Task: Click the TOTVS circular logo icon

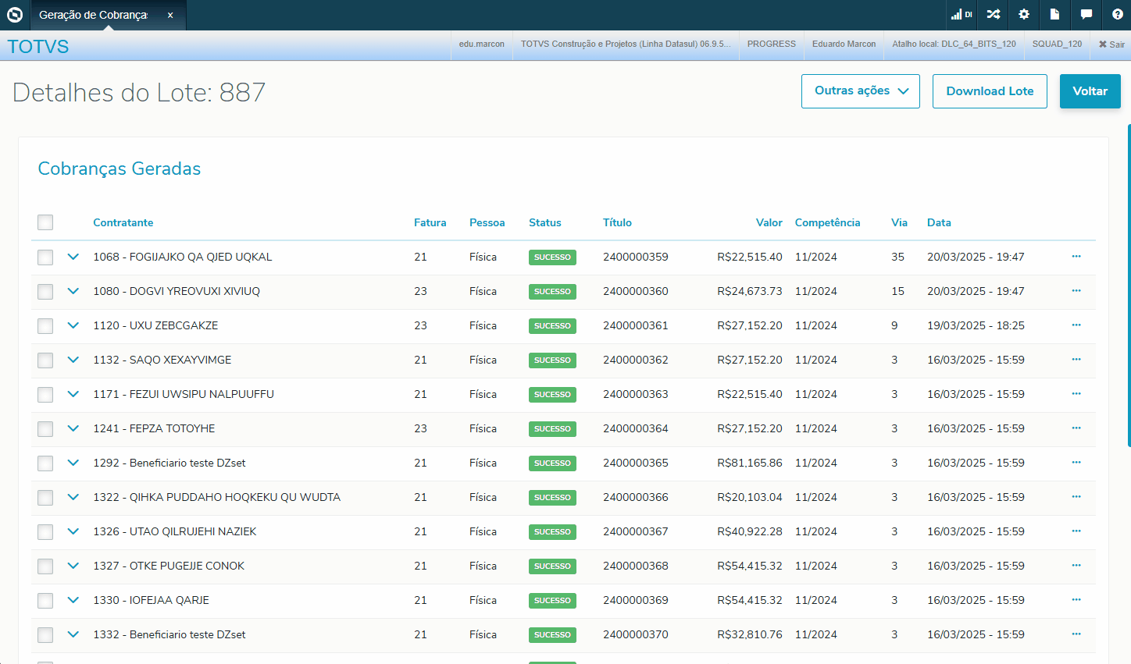Action: 15,14
